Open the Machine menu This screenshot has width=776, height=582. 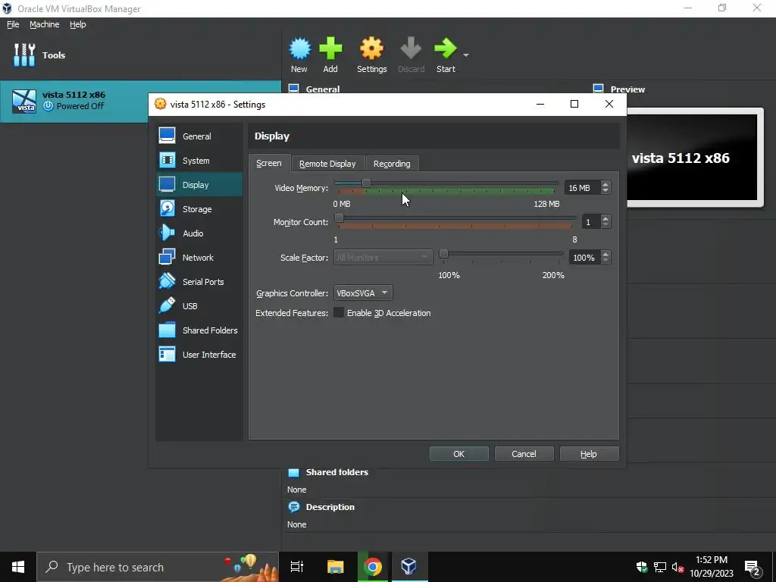[45, 24]
